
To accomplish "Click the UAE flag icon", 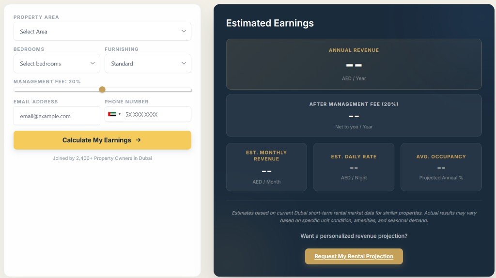I will (112, 114).
